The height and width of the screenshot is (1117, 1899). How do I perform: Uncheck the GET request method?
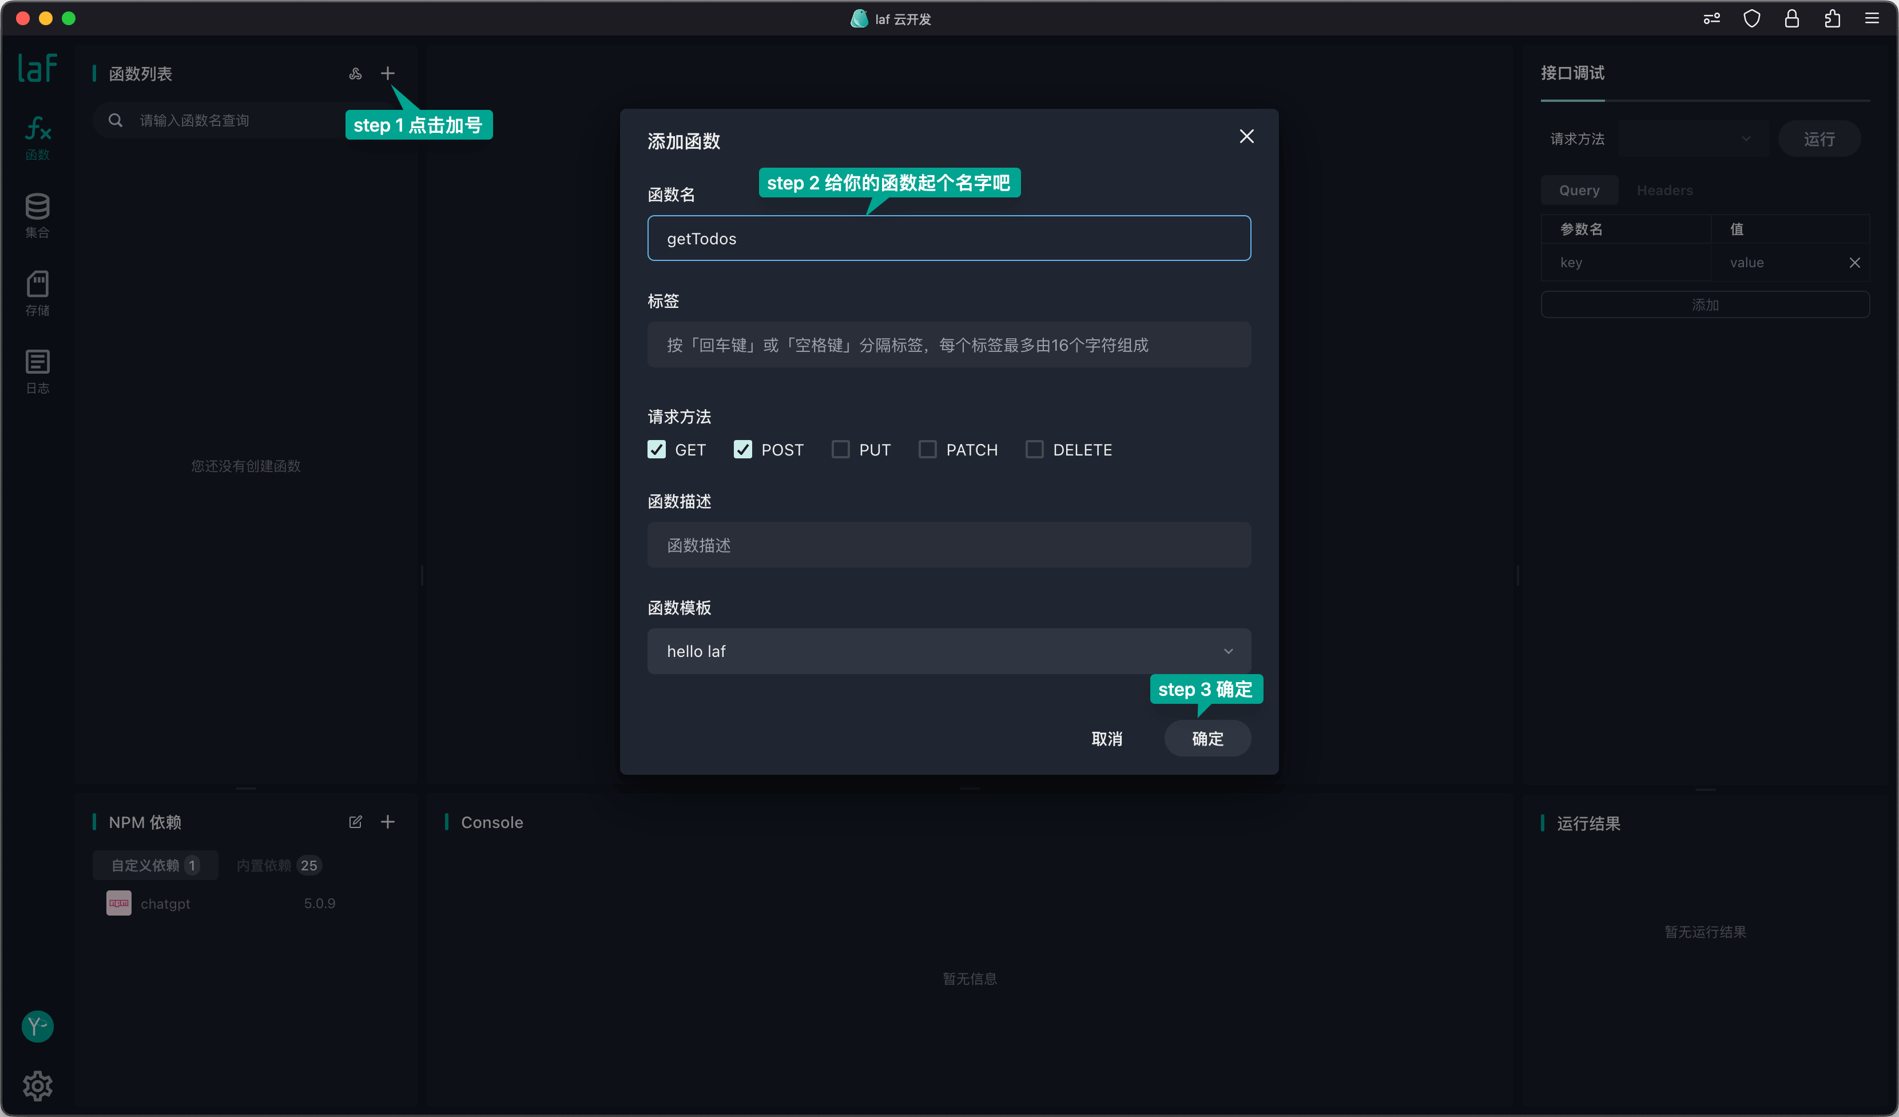[657, 449]
